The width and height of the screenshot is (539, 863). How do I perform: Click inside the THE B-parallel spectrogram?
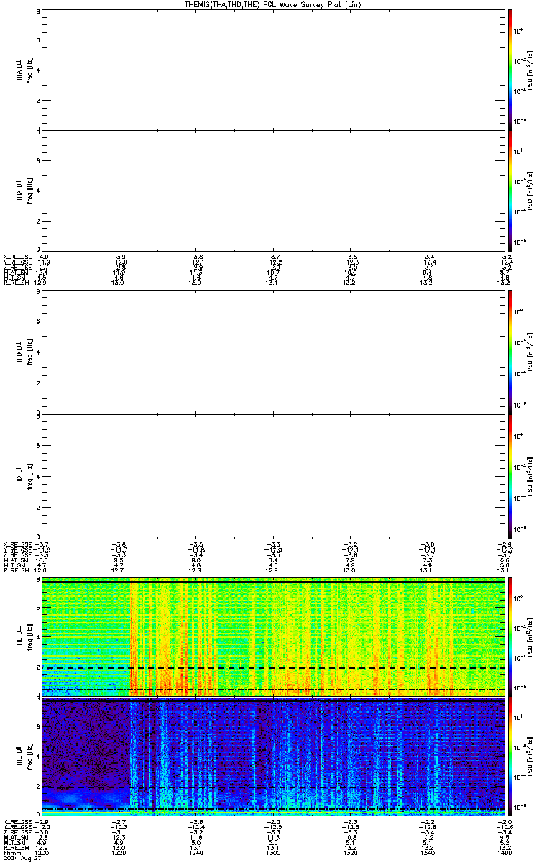click(272, 755)
